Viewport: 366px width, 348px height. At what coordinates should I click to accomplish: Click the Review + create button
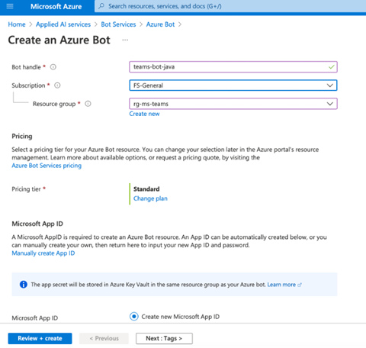40,338
